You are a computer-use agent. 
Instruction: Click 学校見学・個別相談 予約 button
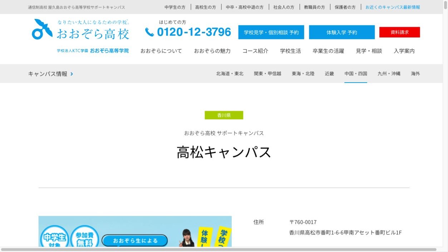click(271, 32)
